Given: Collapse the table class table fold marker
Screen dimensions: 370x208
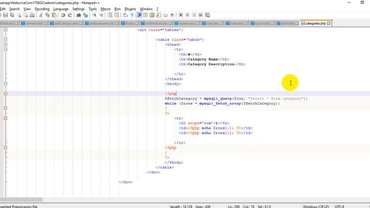Looking at the screenshot, I should (x=6, y=40).
